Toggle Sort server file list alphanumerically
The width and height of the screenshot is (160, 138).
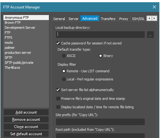pos(58,90)
